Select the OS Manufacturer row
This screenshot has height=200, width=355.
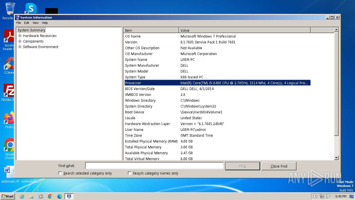(217, 54)
